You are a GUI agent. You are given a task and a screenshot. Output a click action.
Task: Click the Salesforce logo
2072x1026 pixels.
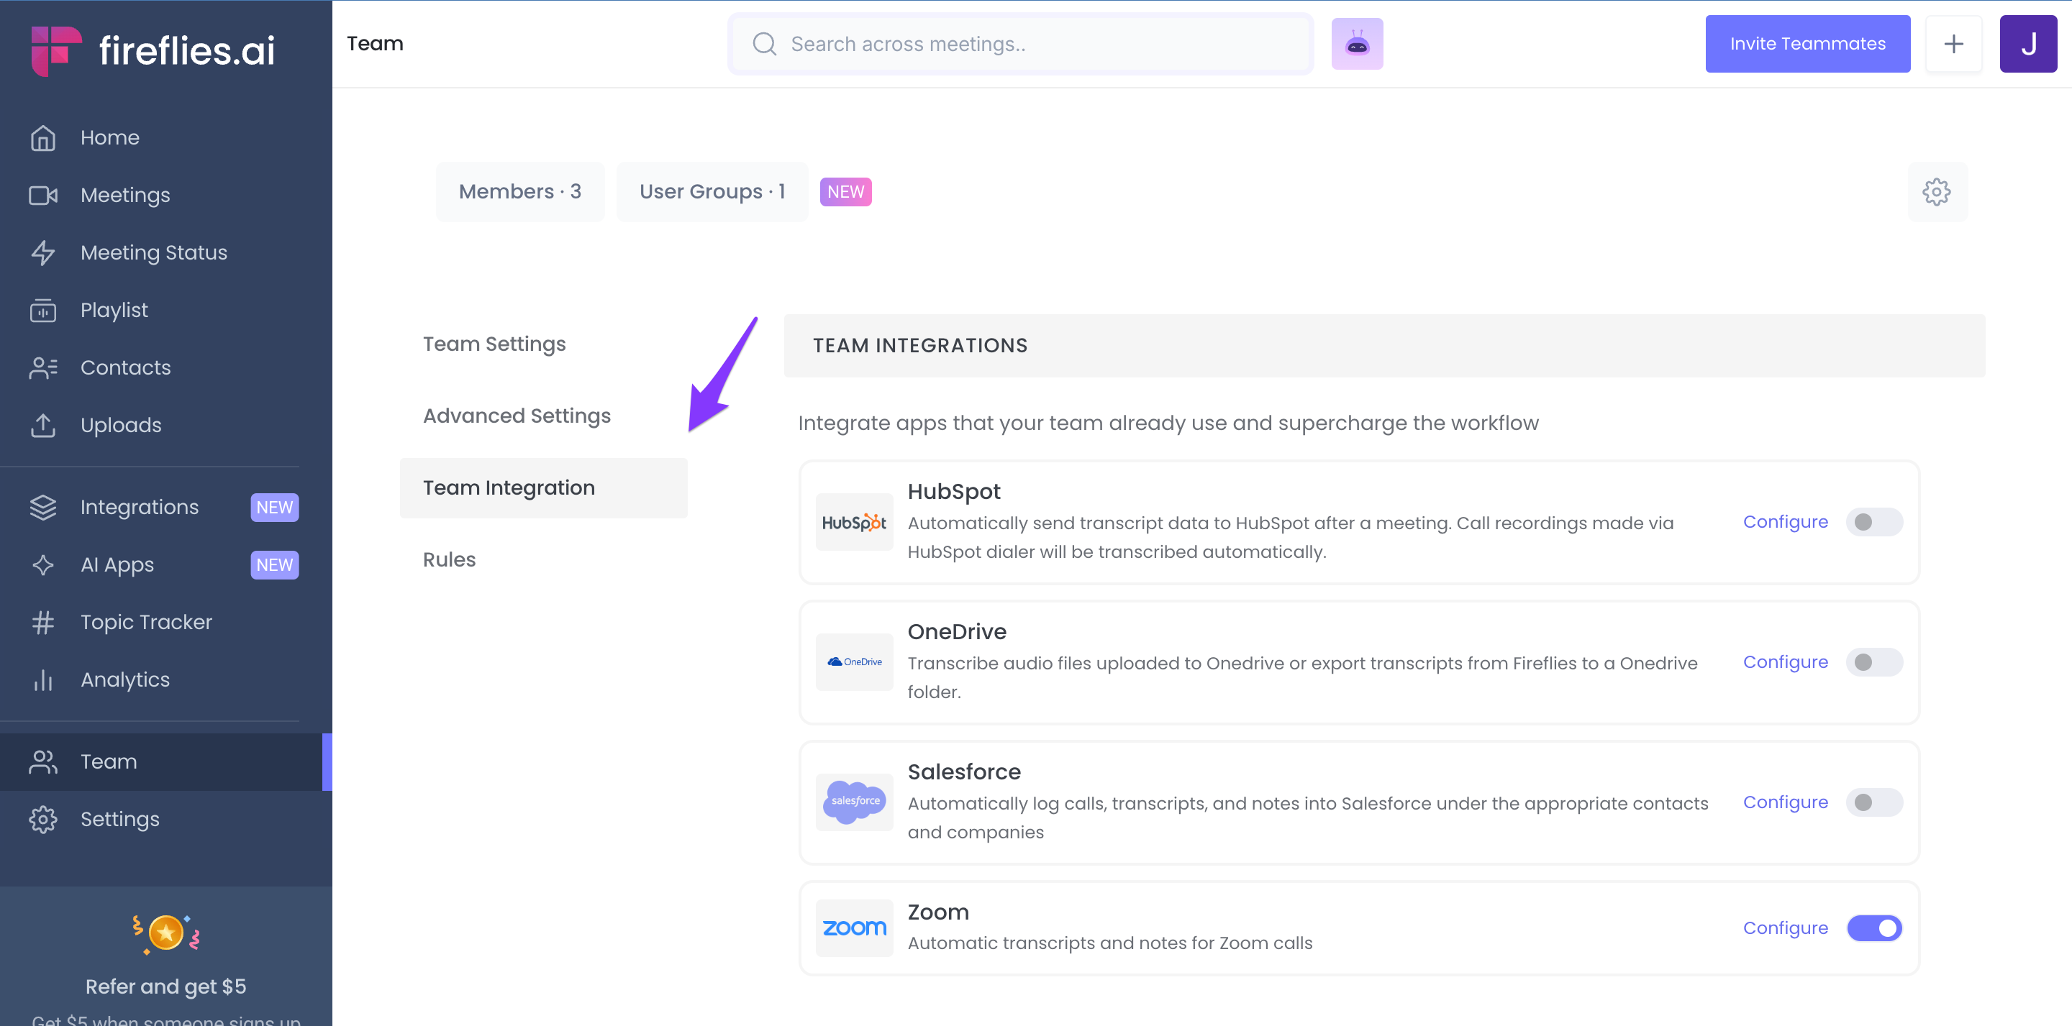853,802
